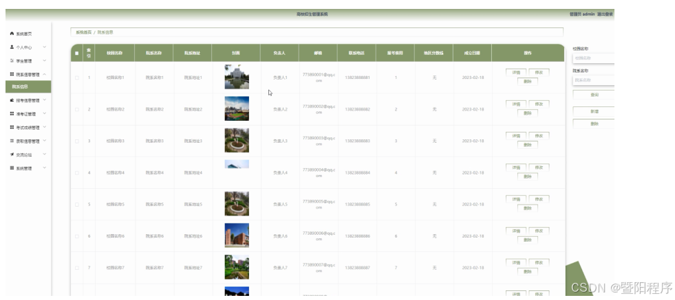675x300 pixels.
Task: Expand the 学生管理 menu chevron
Action: pyautogui.click(x=44, y=60)
